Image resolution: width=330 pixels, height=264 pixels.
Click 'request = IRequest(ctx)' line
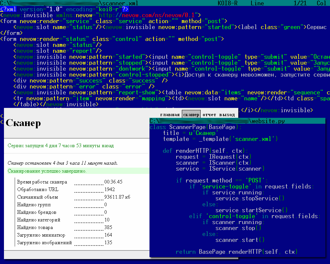(x=214, y=157)
